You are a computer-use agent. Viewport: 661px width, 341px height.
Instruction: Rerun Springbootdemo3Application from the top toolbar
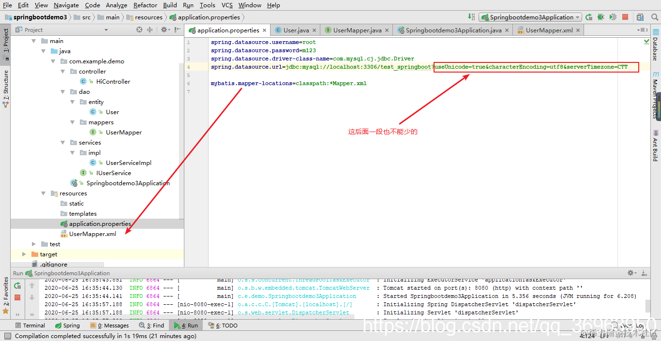[589, 17]
